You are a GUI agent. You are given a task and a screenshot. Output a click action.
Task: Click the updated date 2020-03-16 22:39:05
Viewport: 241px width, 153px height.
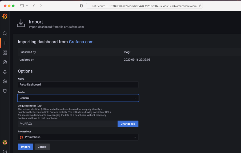[x=137, y=59]
